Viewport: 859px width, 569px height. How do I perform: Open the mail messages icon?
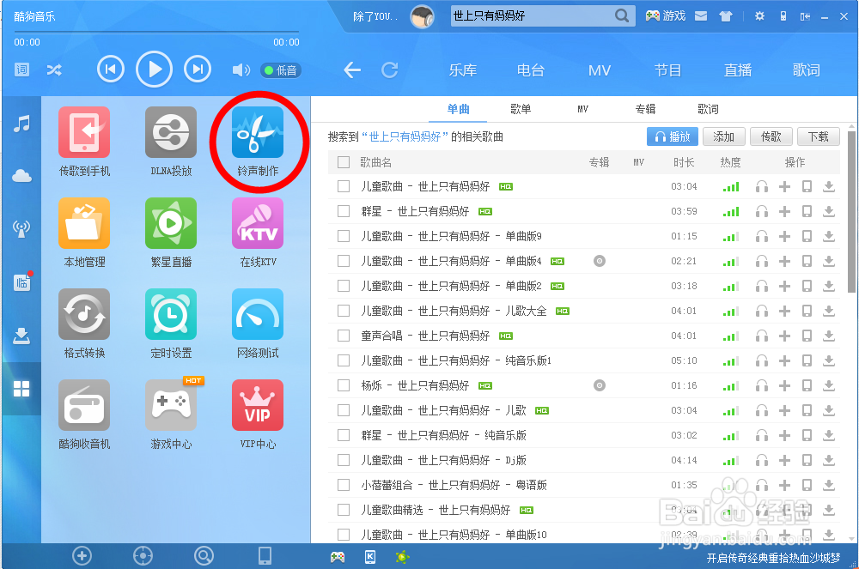[701, 16]
